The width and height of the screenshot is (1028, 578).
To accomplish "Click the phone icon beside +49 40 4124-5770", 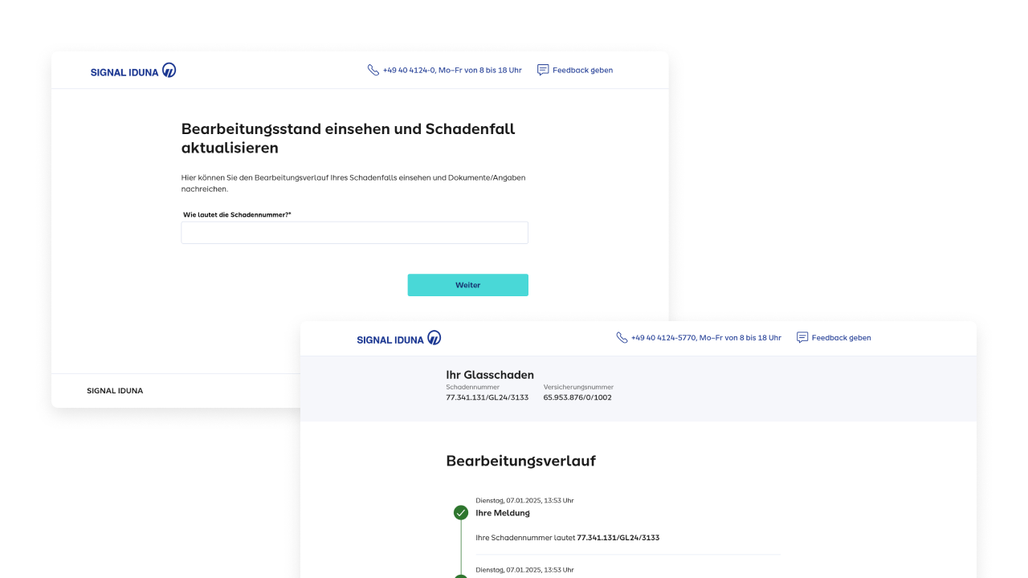I will point(622,338).
